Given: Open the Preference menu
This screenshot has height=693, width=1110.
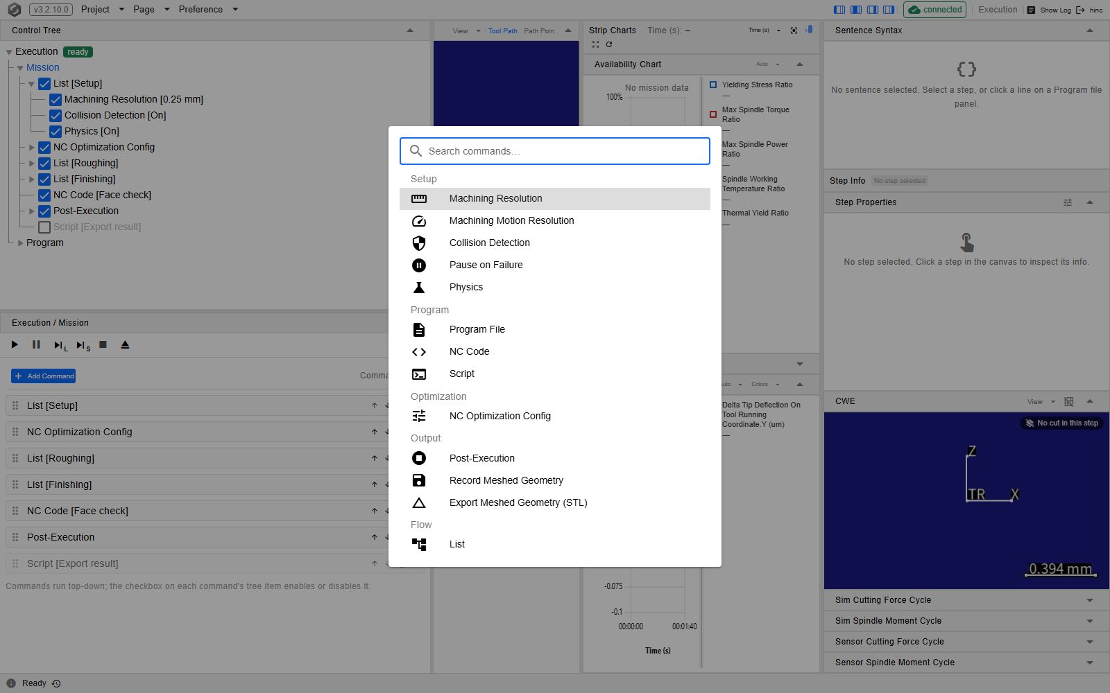Looking at the screenshot, I should coord(208,9).
